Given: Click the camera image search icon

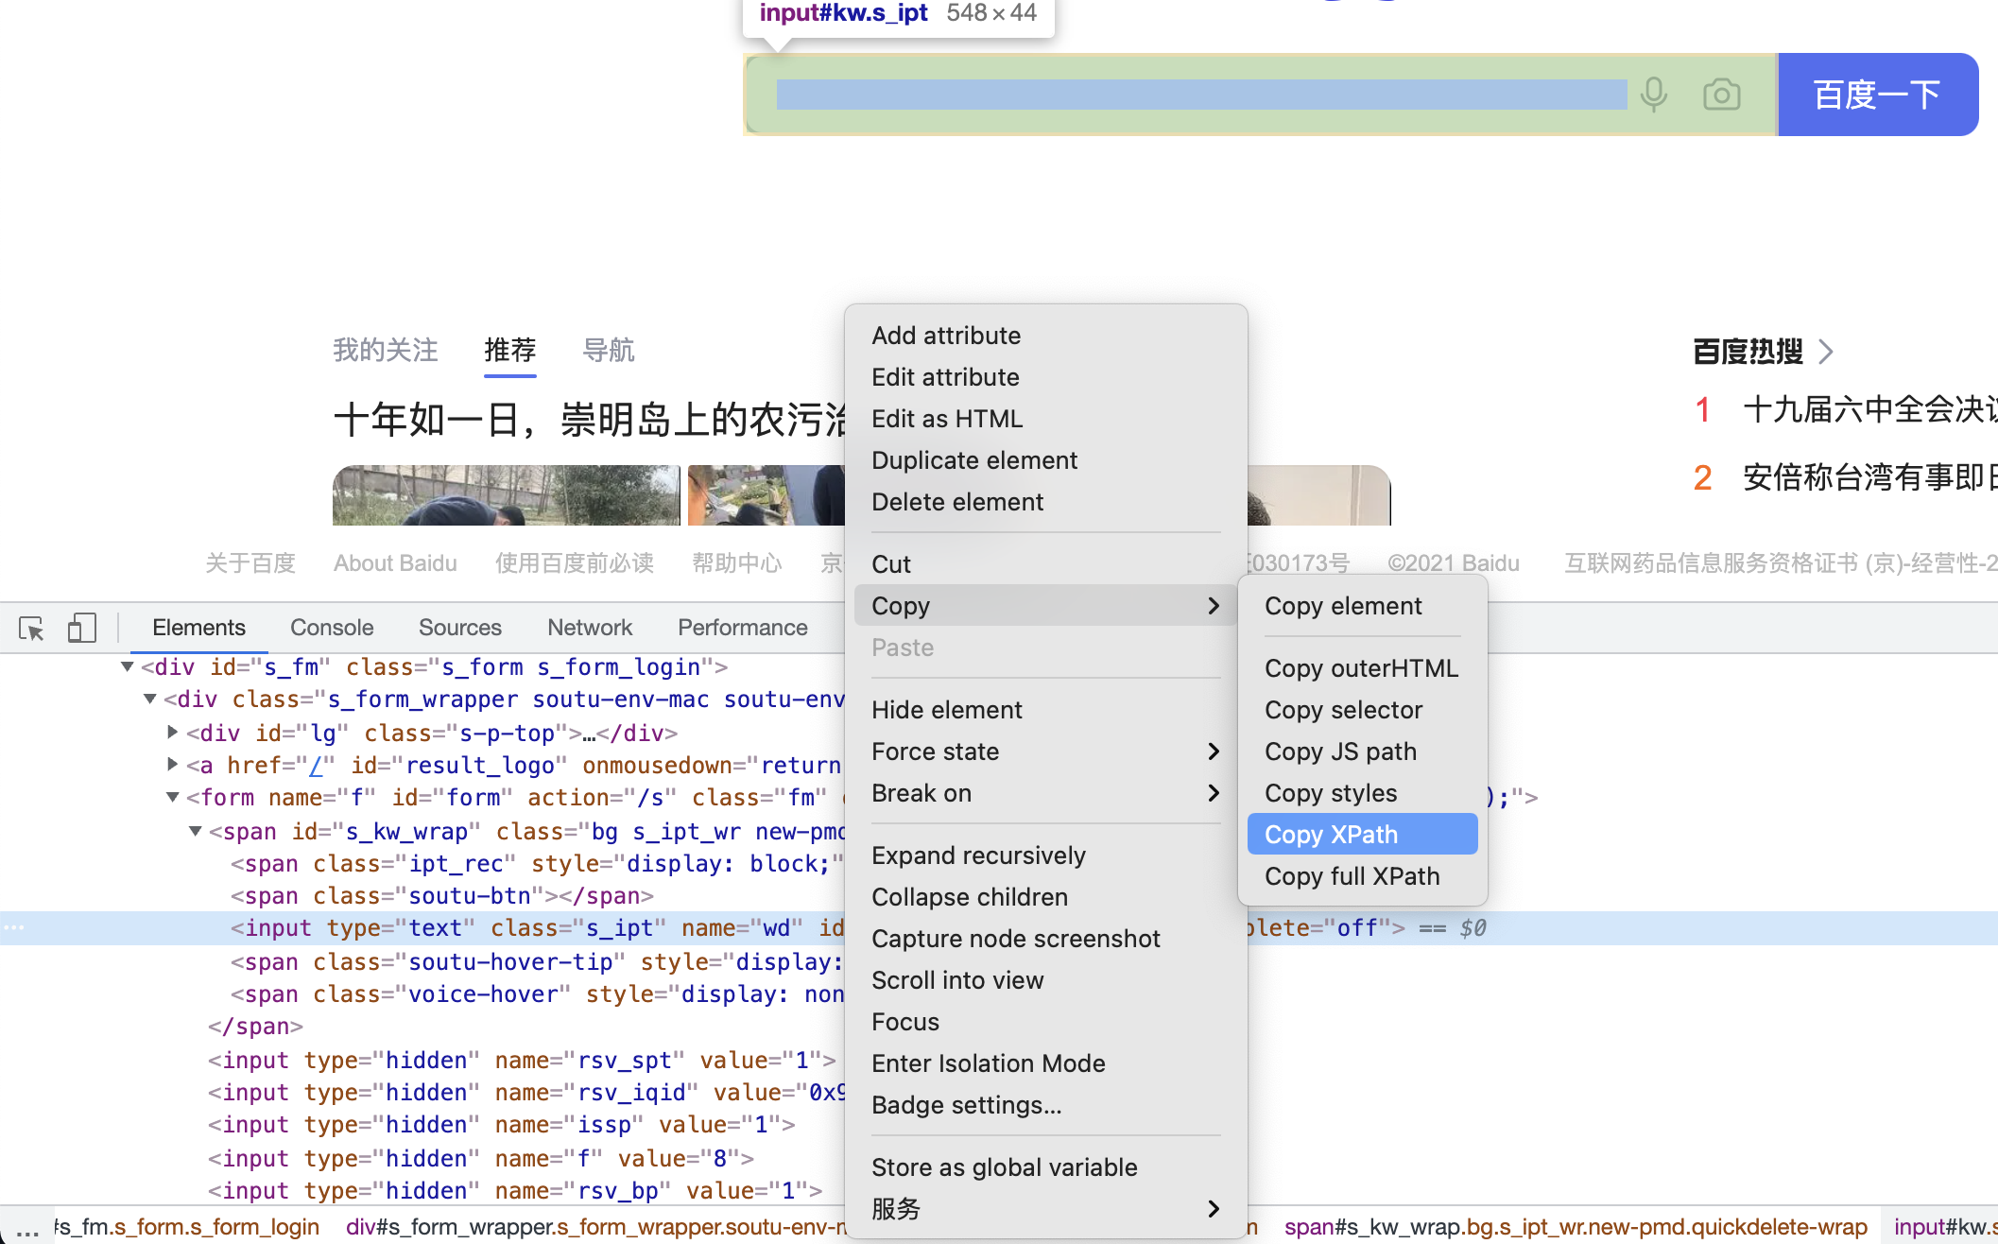Looking at the screenshot, I should [x=1721, y=95].
